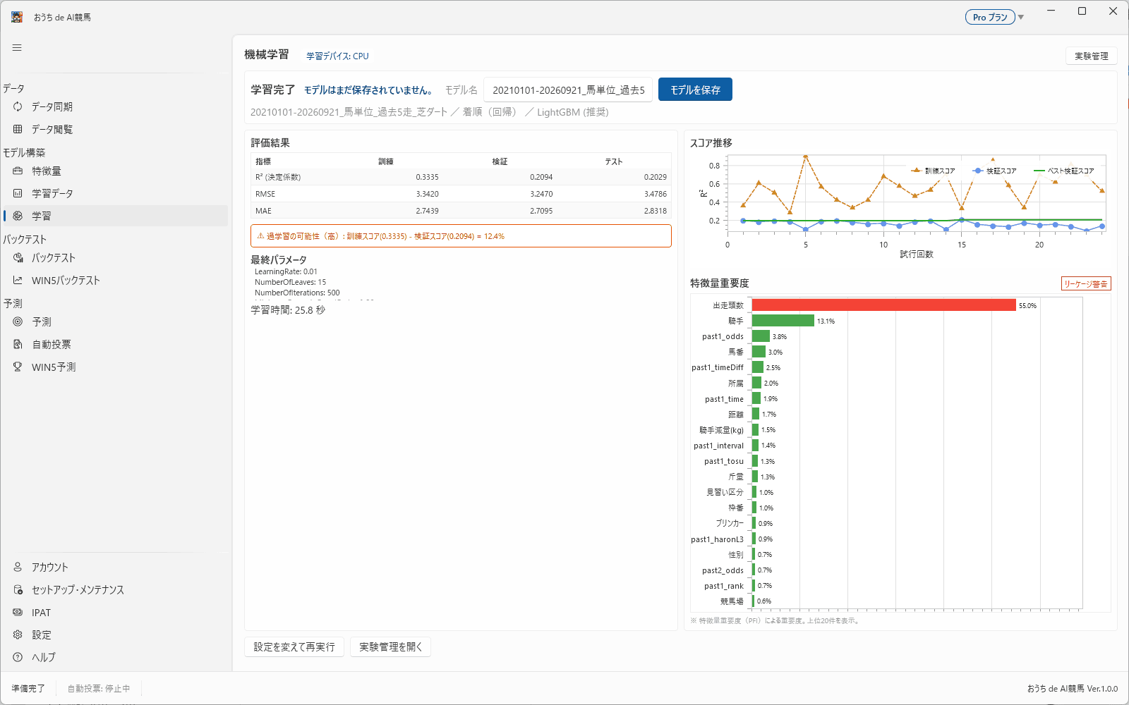Click 学習デバイス: CPU text
The width and height of the screenshot is (1129, 705).
[337, 56]
